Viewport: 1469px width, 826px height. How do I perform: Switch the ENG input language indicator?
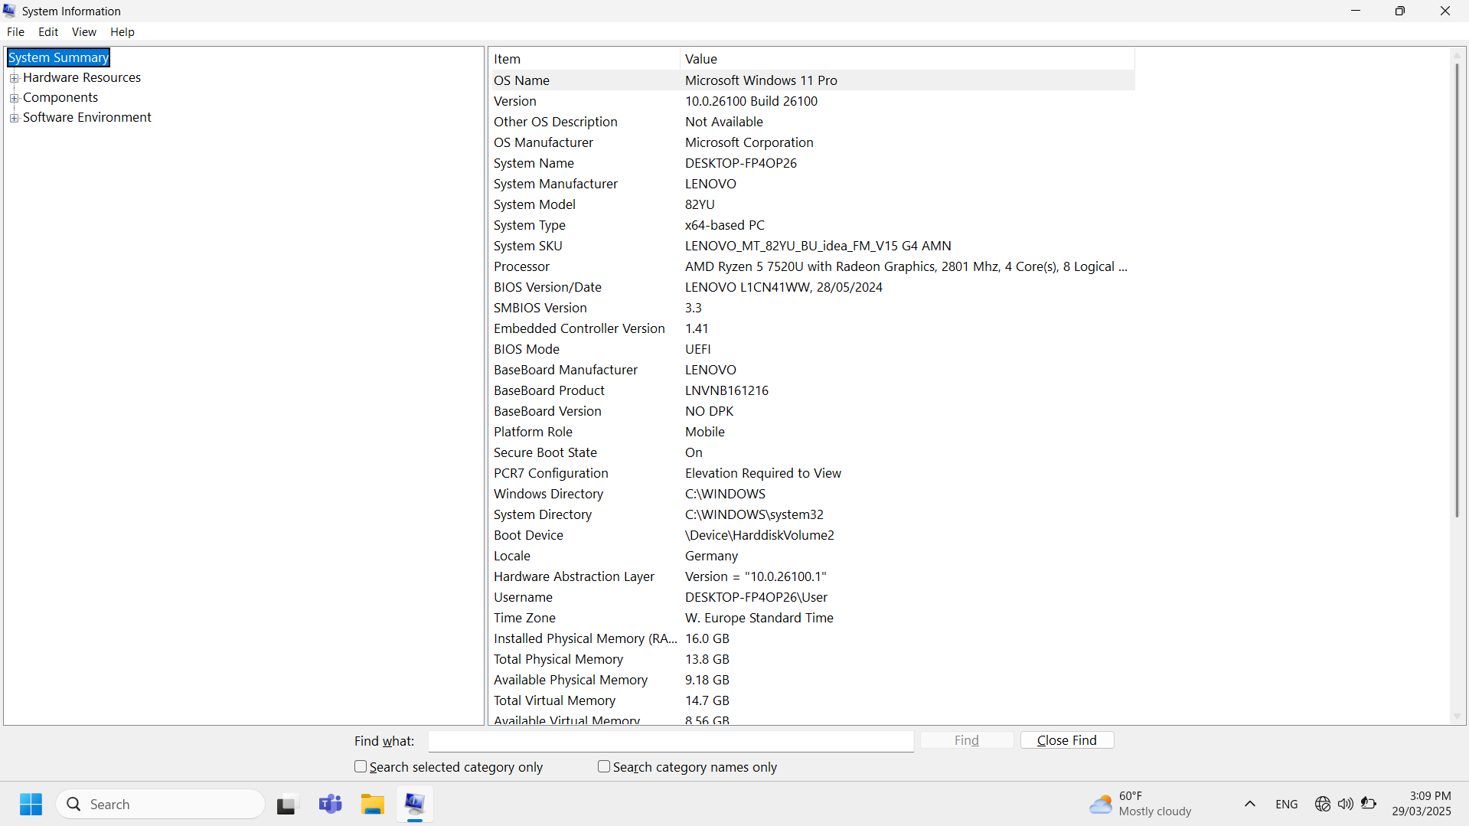click(x=1287, y=804)
